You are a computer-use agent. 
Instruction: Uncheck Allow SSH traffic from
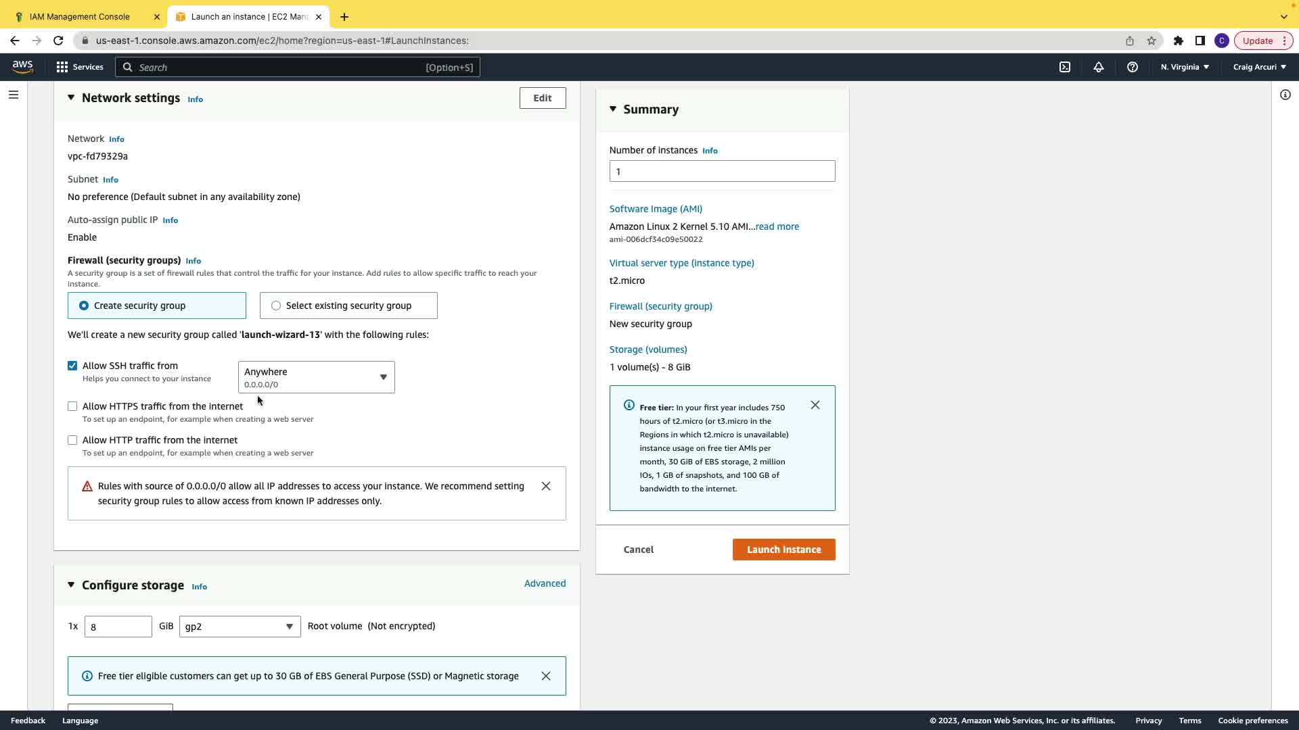tap(72, 366)
